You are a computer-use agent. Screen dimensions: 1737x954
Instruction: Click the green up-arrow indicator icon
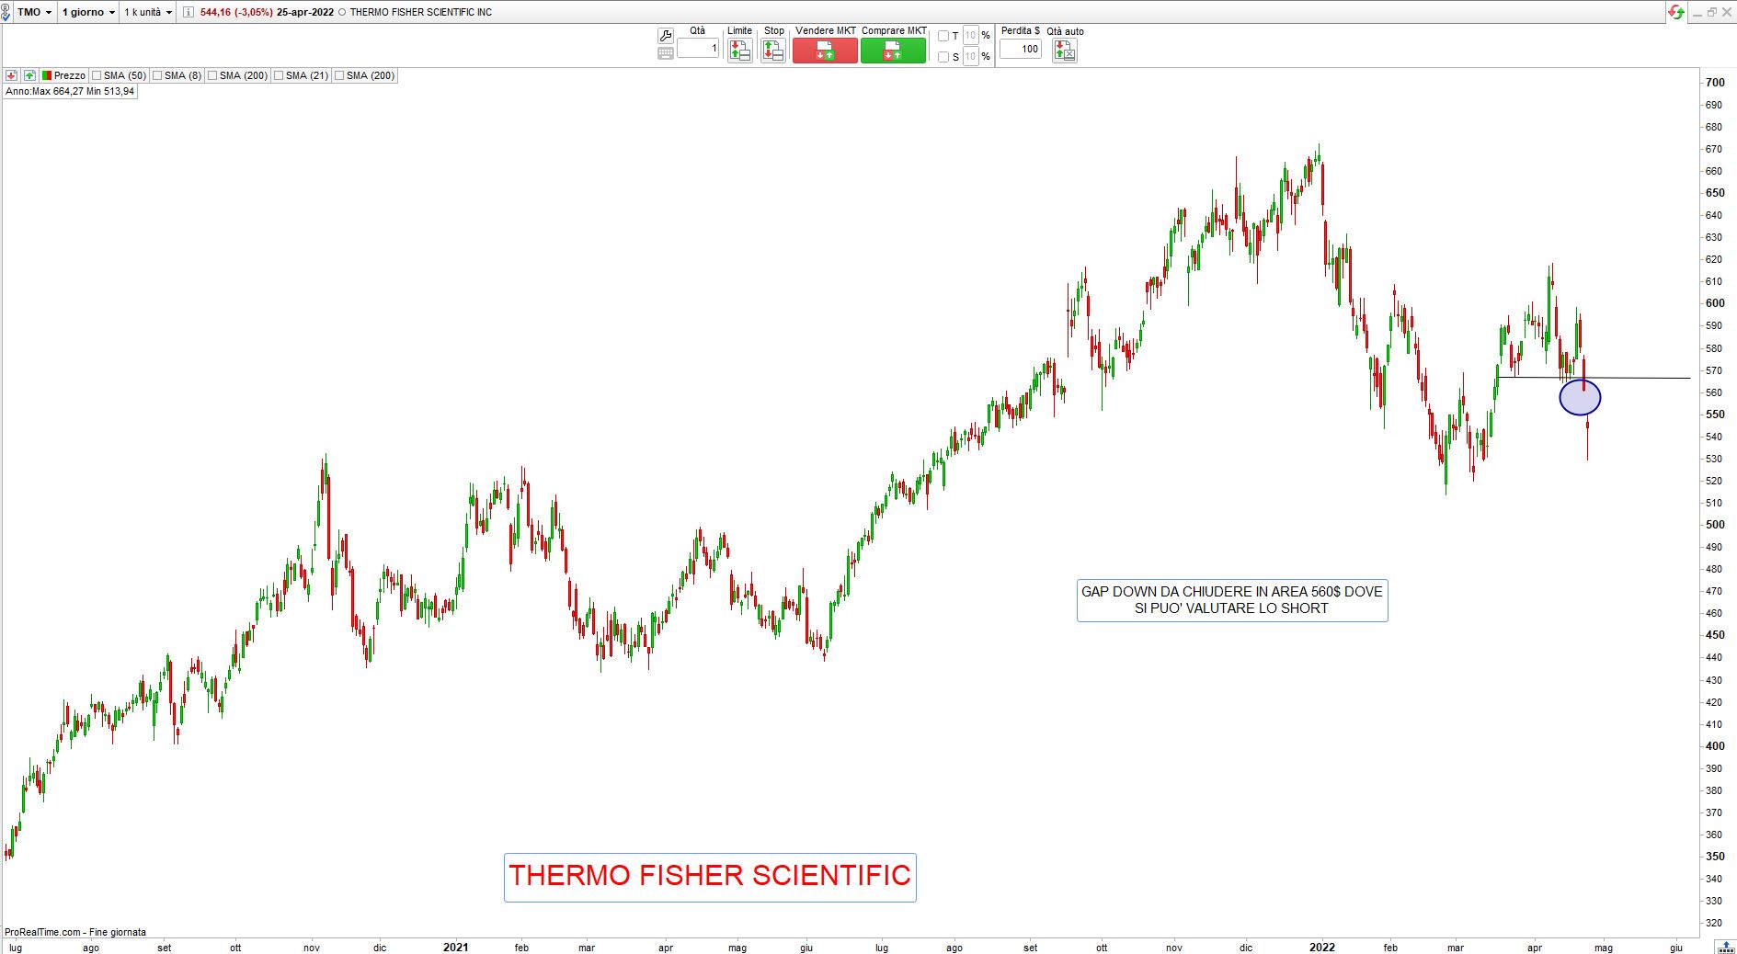pos(29,75)
